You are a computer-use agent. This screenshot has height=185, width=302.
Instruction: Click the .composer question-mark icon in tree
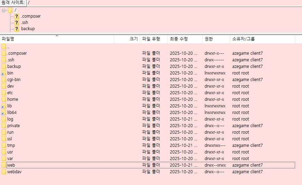(17, 16)
